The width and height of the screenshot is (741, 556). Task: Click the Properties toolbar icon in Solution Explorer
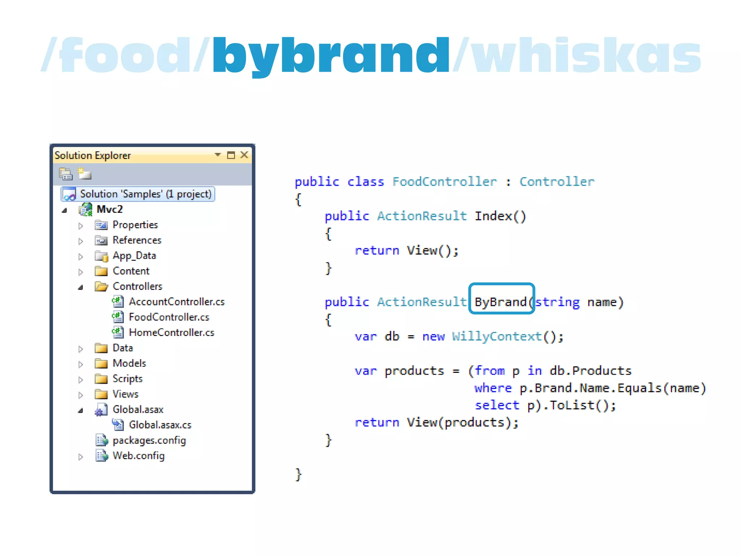pos(65,174)
